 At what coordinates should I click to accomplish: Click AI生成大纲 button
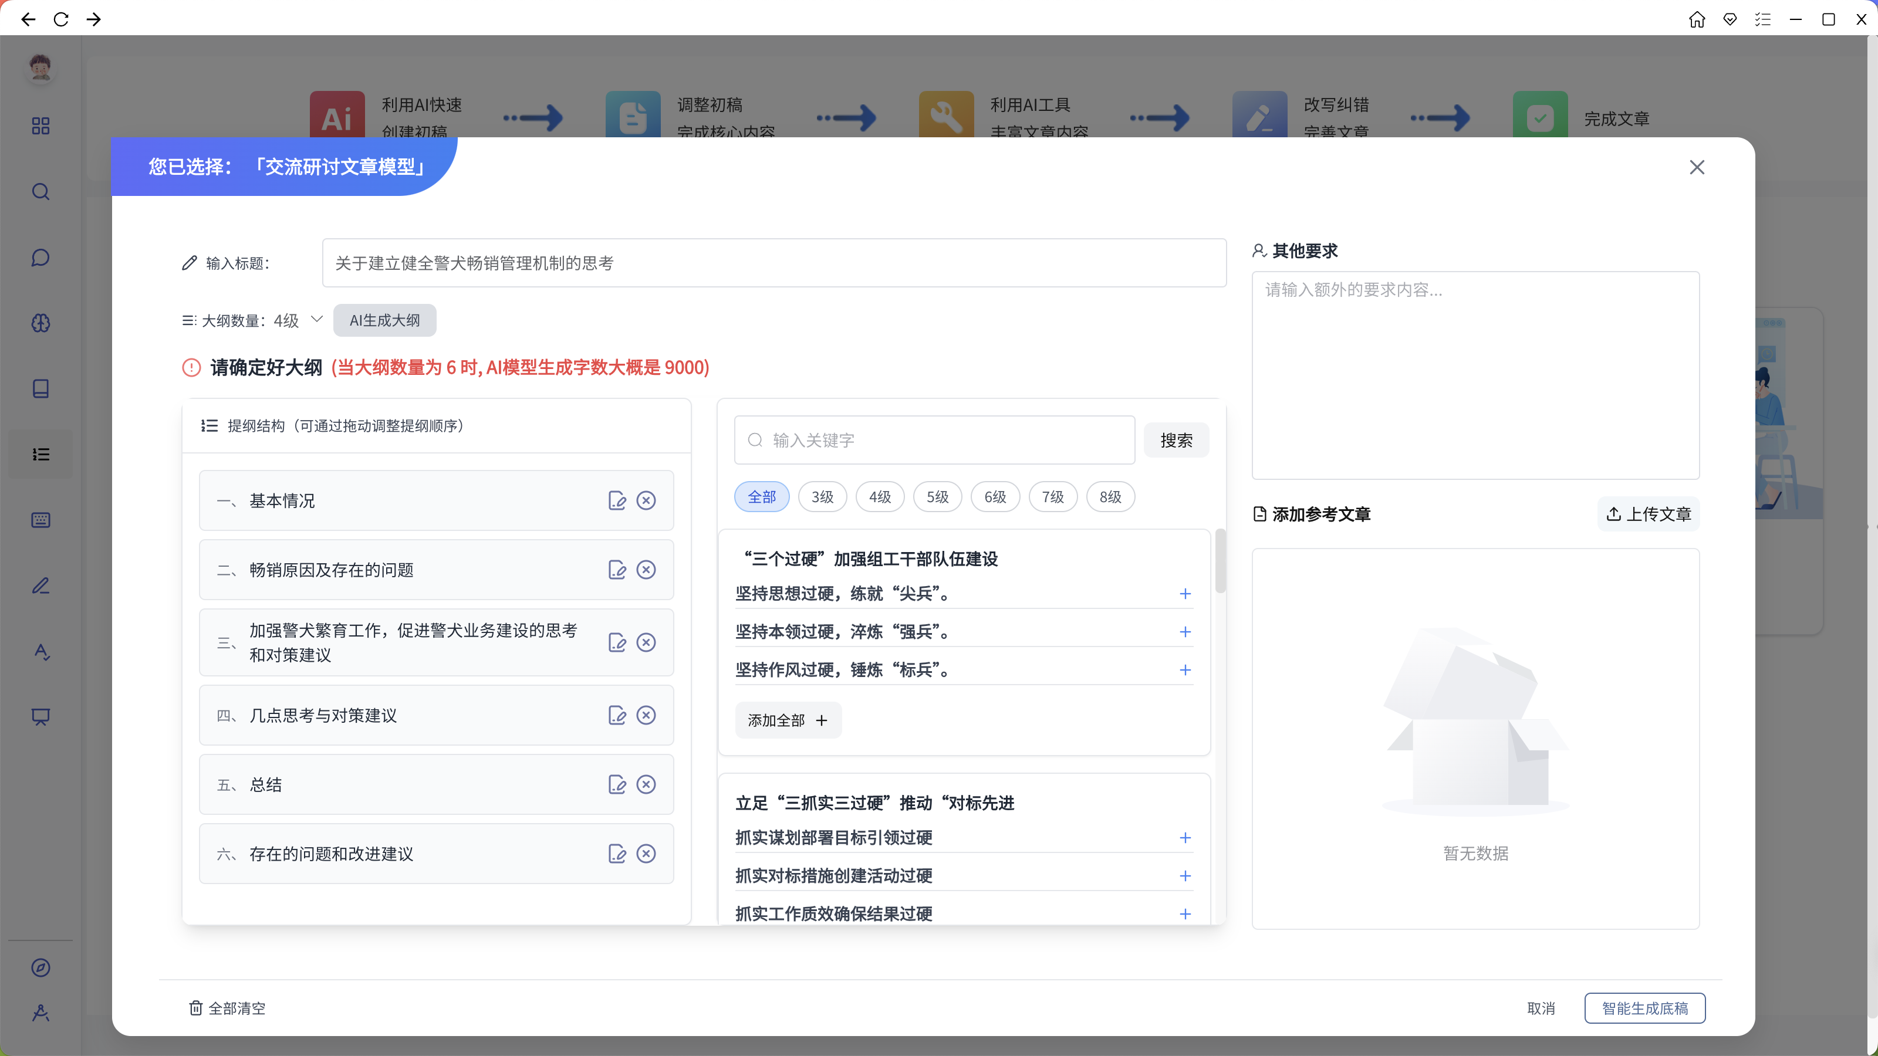384,321
